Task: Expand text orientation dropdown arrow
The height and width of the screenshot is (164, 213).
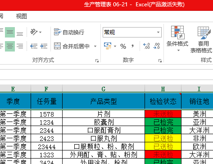Action: pos(40,32)
